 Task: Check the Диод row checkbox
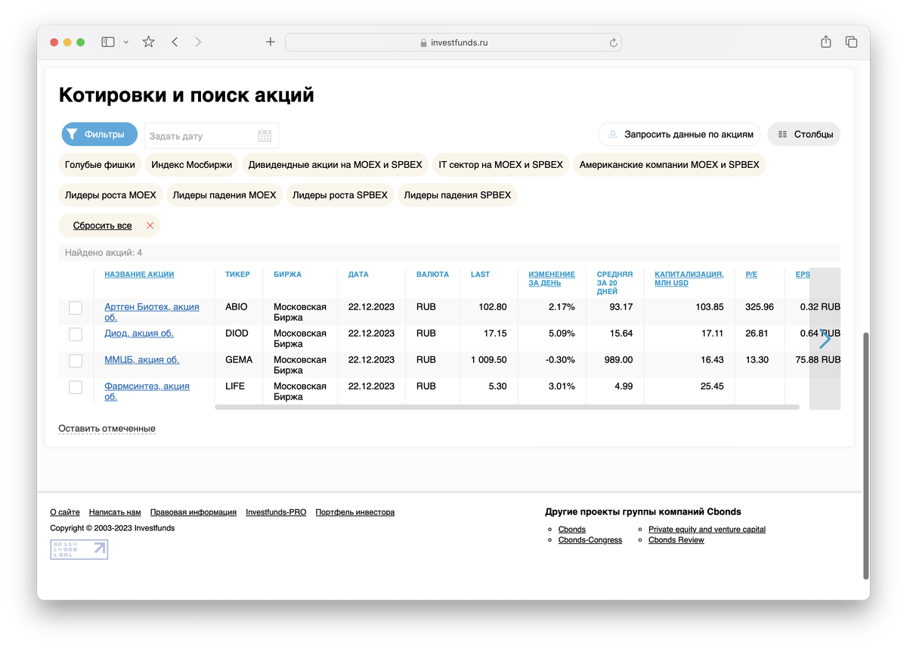76,334
